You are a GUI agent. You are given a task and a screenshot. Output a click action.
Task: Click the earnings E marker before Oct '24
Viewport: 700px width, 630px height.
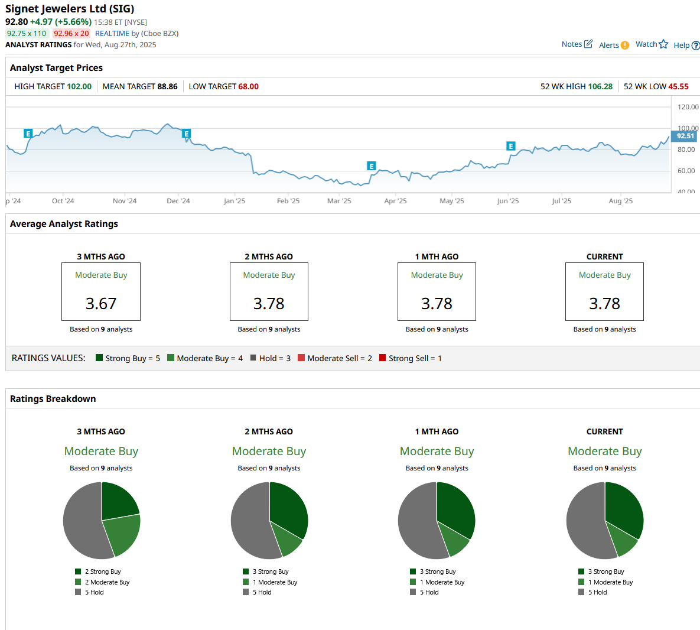click(x=28, y=134)
